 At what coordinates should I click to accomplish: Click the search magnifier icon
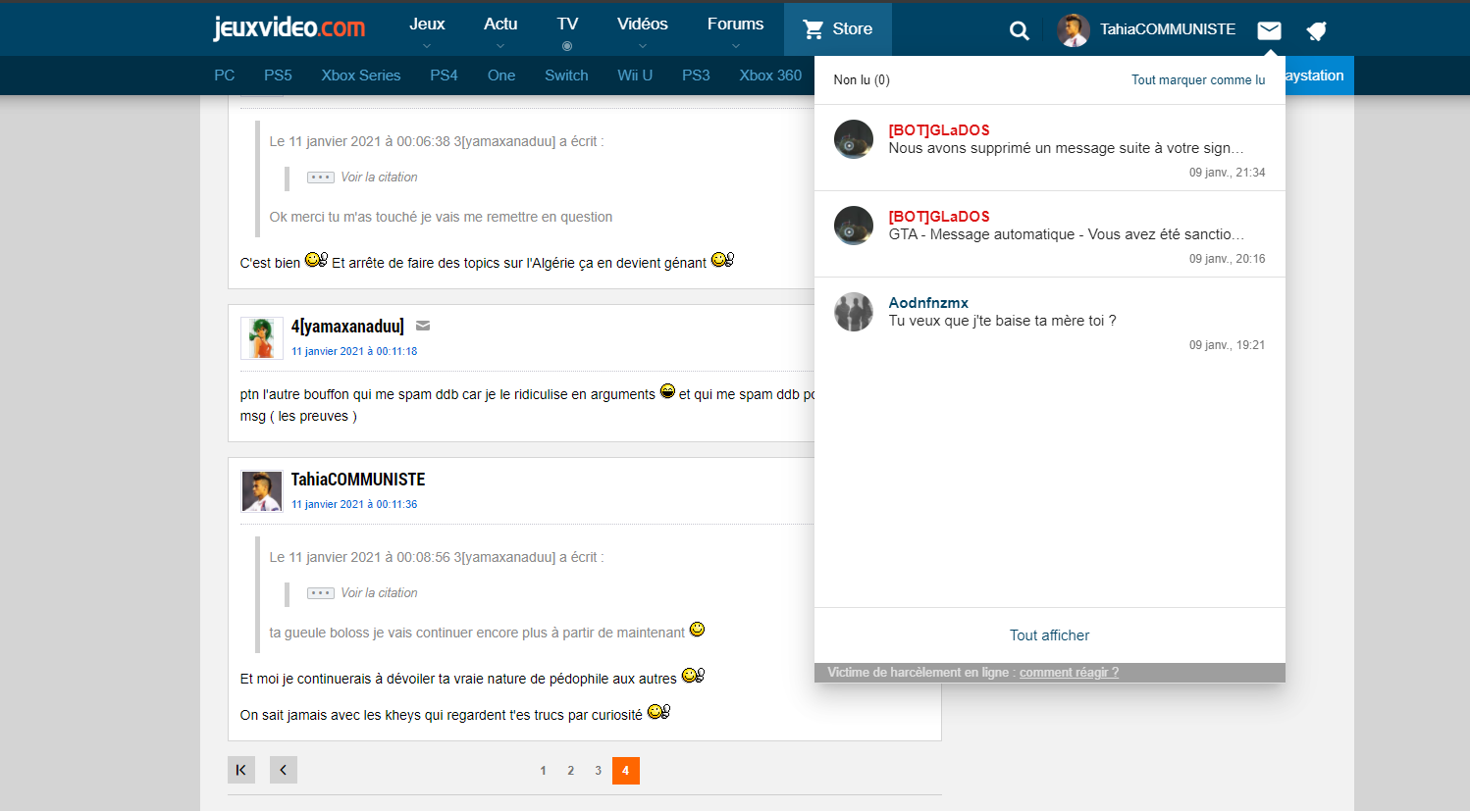point(1020,30)
